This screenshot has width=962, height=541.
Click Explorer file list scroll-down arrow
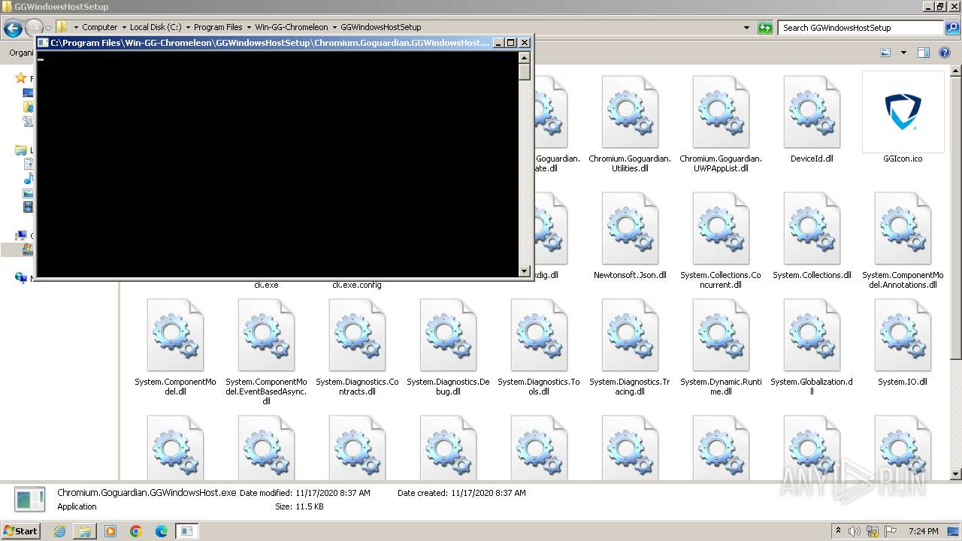pyautogui.click(x=956, y=474)
